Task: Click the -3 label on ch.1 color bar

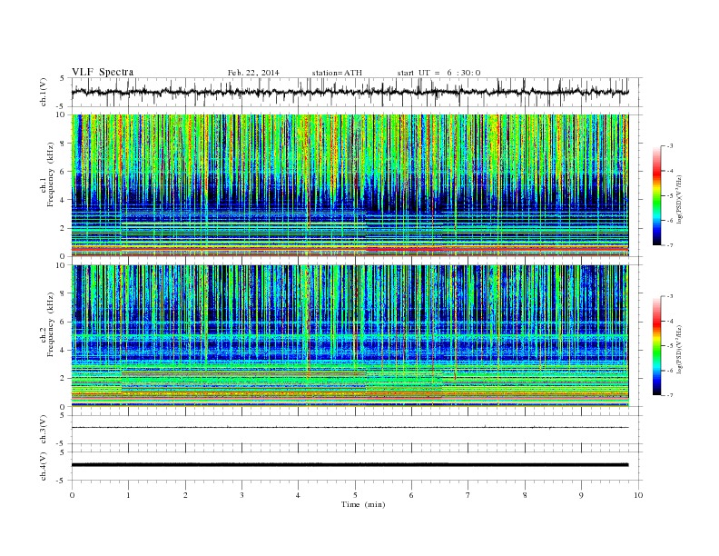Action: (x=670, y=146)
